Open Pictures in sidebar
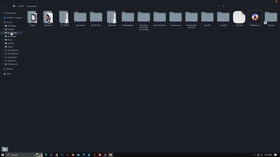This screenshot has width=280, height=157. click(10, 43)
